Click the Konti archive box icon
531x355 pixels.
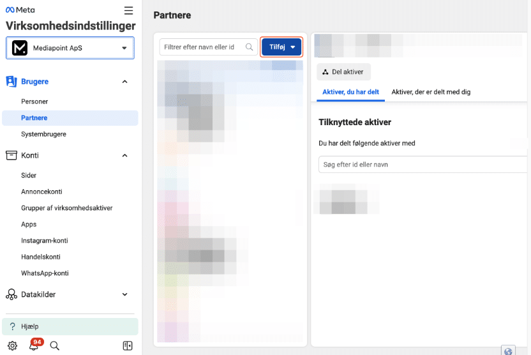(x=11, y=155)
